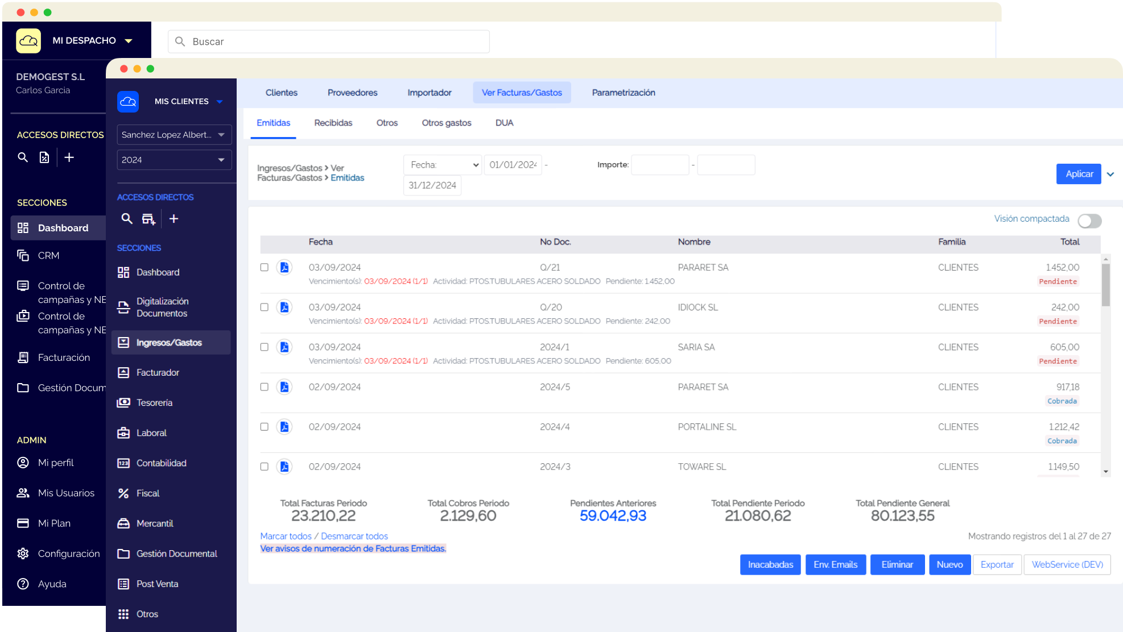Open PDF icon for invoice 2024/3
This screenshot has width=1123, height=632.
(x=284, y=466)
